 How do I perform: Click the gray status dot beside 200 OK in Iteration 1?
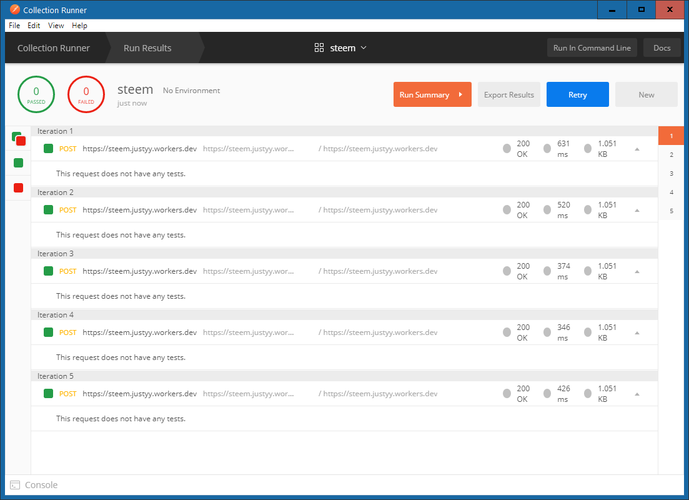coord(507,149)
